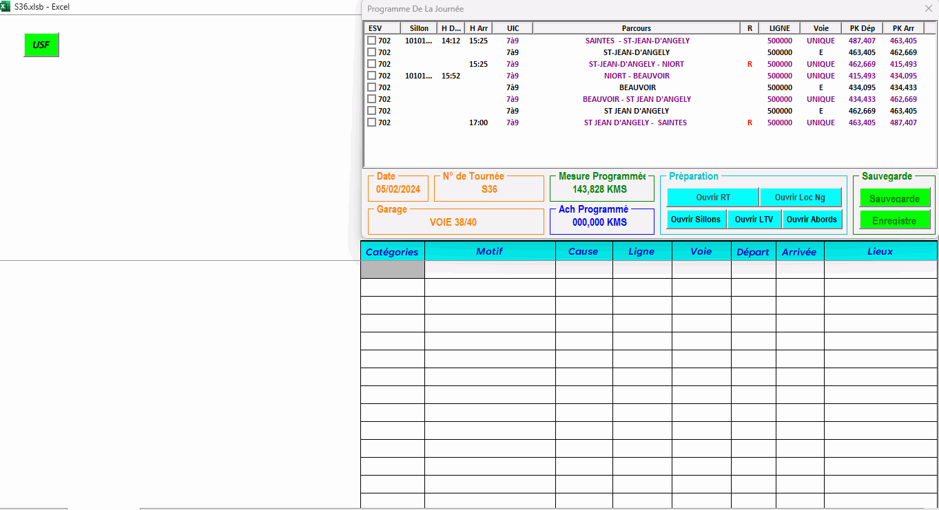Select the Sillon column header
This screenshot has width=939, height=510.
[419, 28]
